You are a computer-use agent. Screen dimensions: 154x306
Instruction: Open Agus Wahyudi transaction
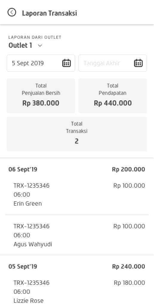click(77, 235)
